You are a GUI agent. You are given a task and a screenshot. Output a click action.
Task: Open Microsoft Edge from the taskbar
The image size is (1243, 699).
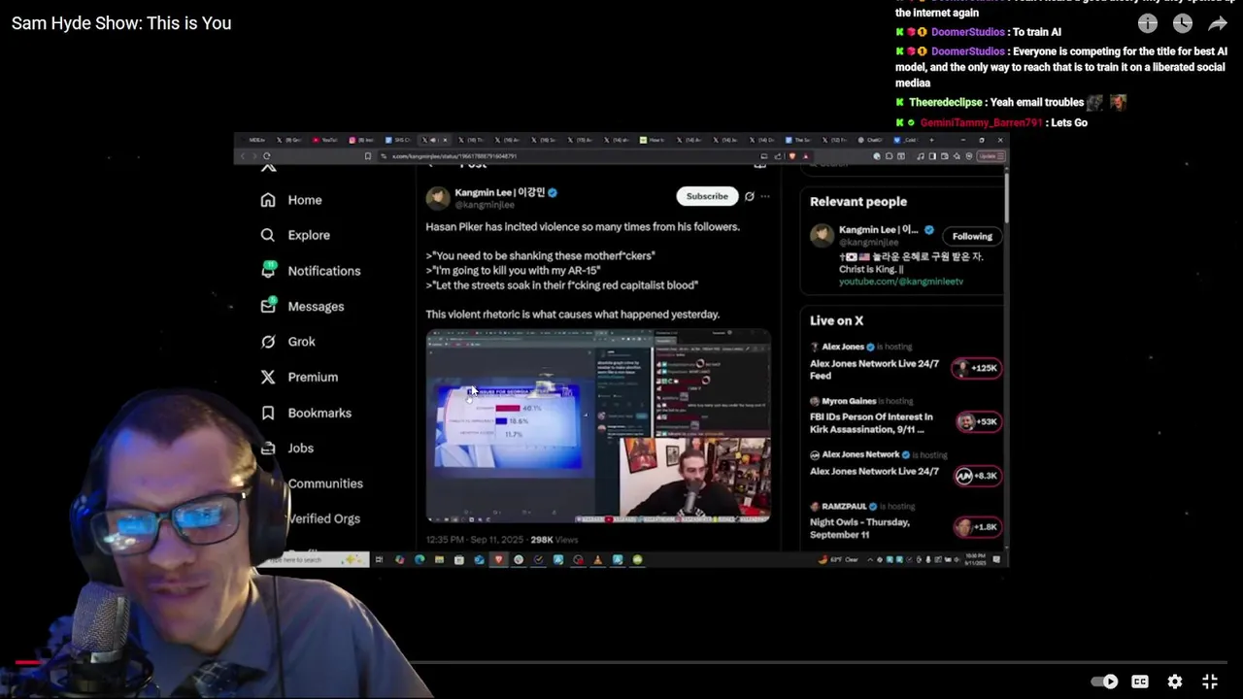tap(420, 559)
